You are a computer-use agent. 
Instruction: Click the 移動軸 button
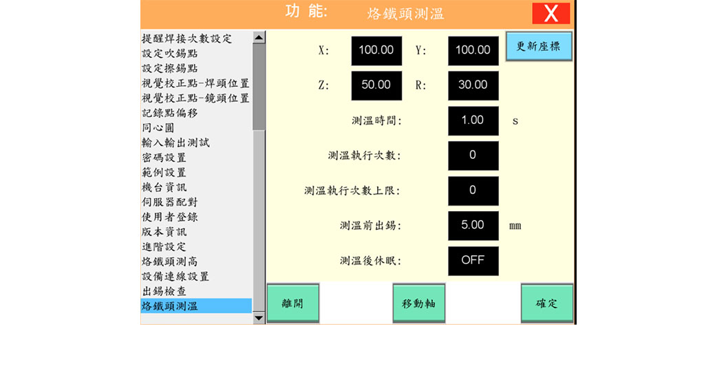(418, 303)
